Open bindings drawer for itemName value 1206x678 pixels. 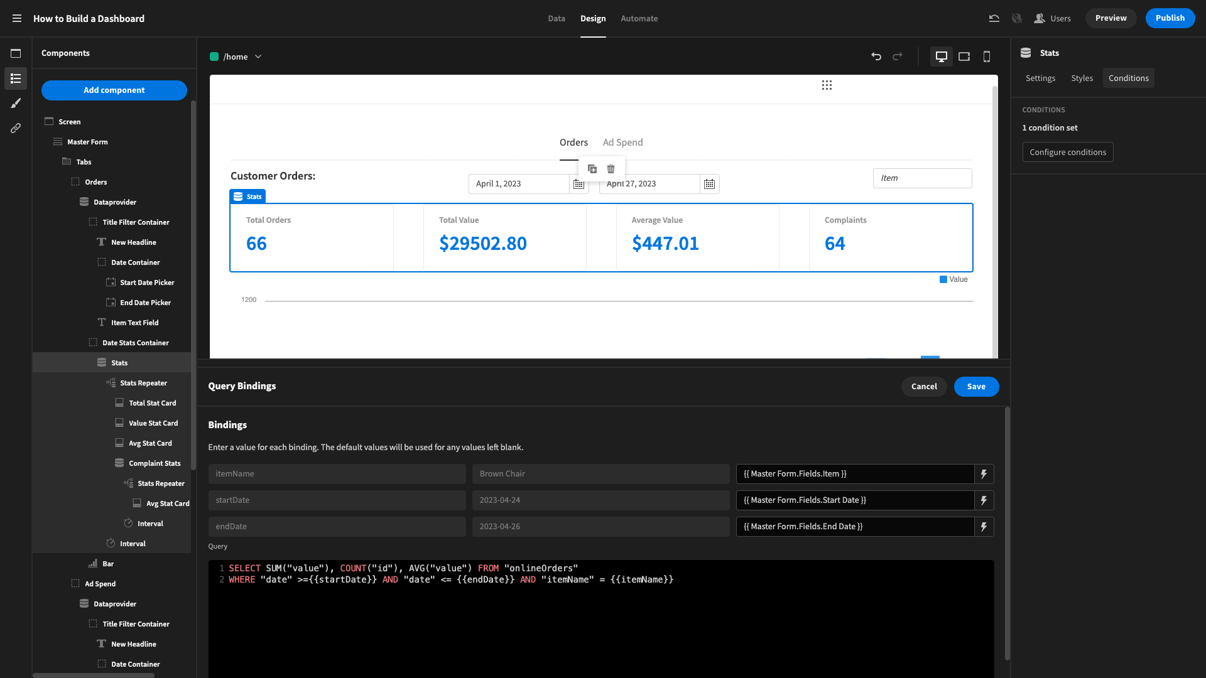[x=984, y=474]
